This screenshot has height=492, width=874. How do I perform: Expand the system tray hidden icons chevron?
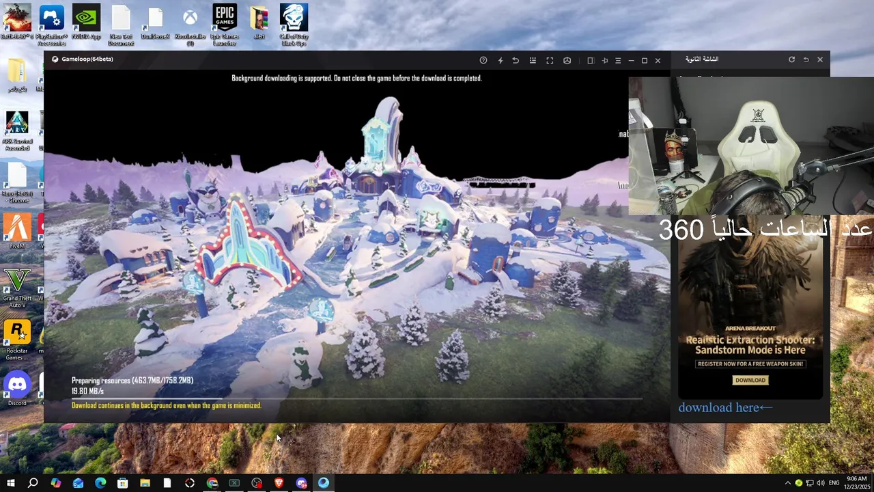788,483
